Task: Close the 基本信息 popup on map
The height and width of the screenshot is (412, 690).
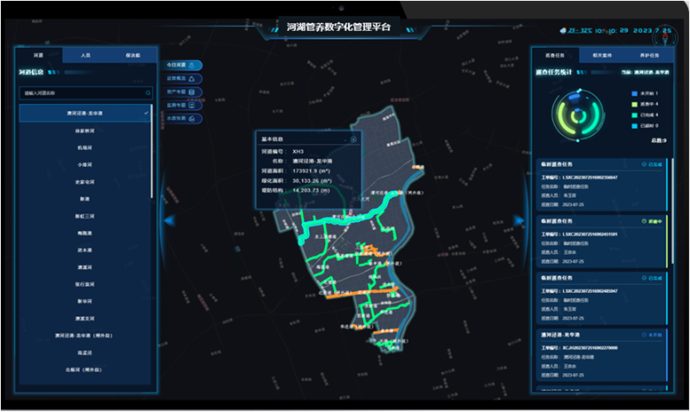Action: click(x=353, y=139)
